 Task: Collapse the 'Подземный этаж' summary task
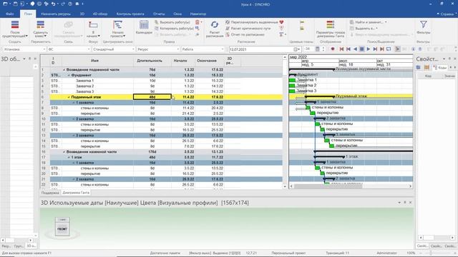click(x=69, y=97)
